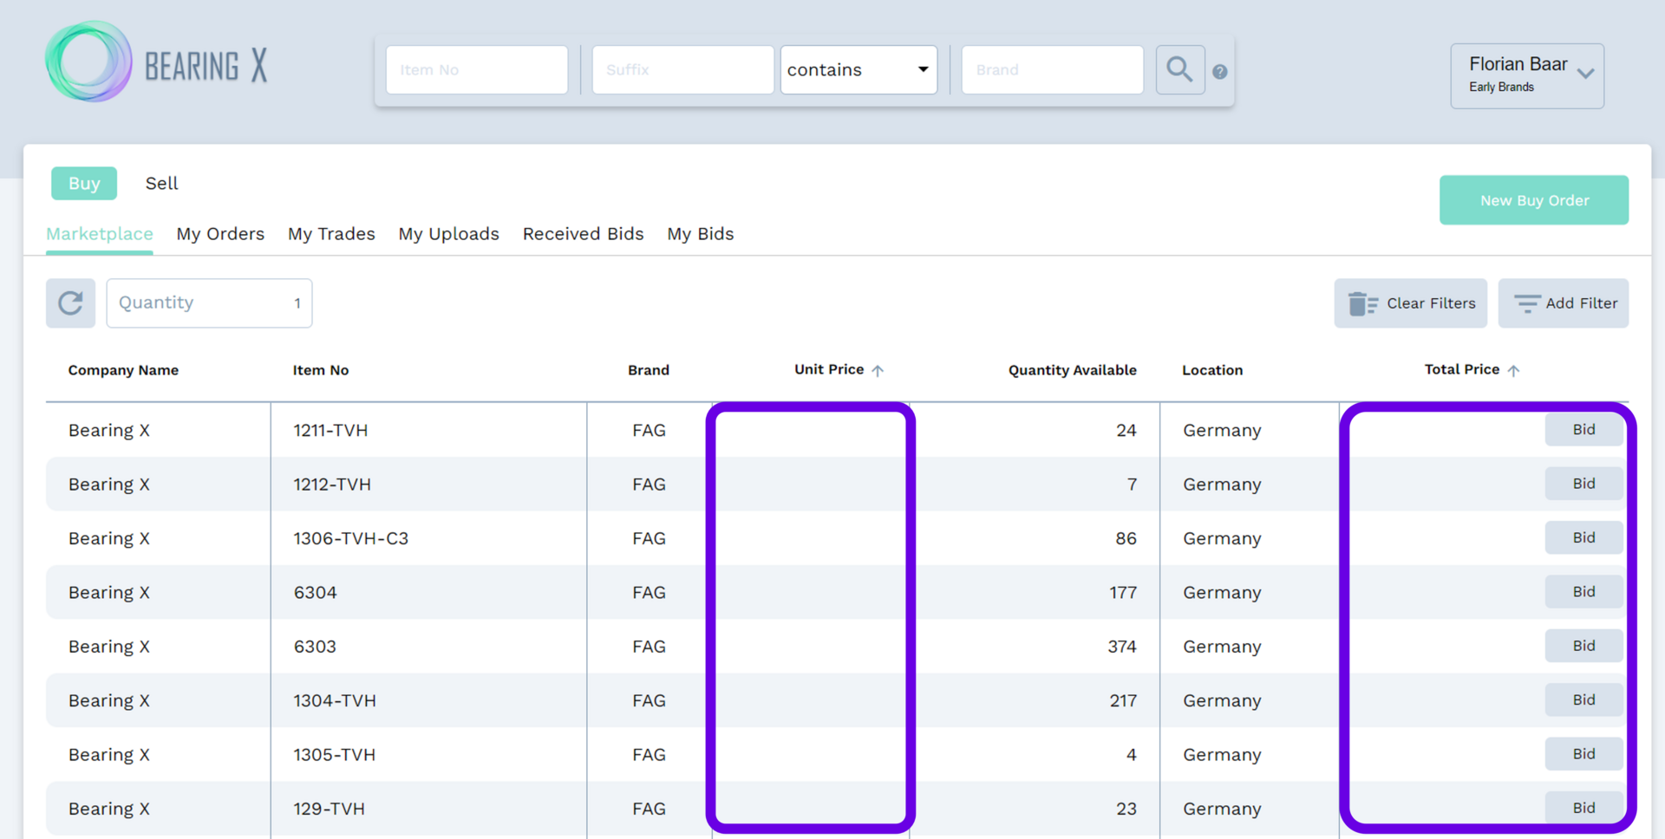Focus the Item No search field
Viewport: 1665px width, 839px height.
pyautogui.click(x=477, y=69)
